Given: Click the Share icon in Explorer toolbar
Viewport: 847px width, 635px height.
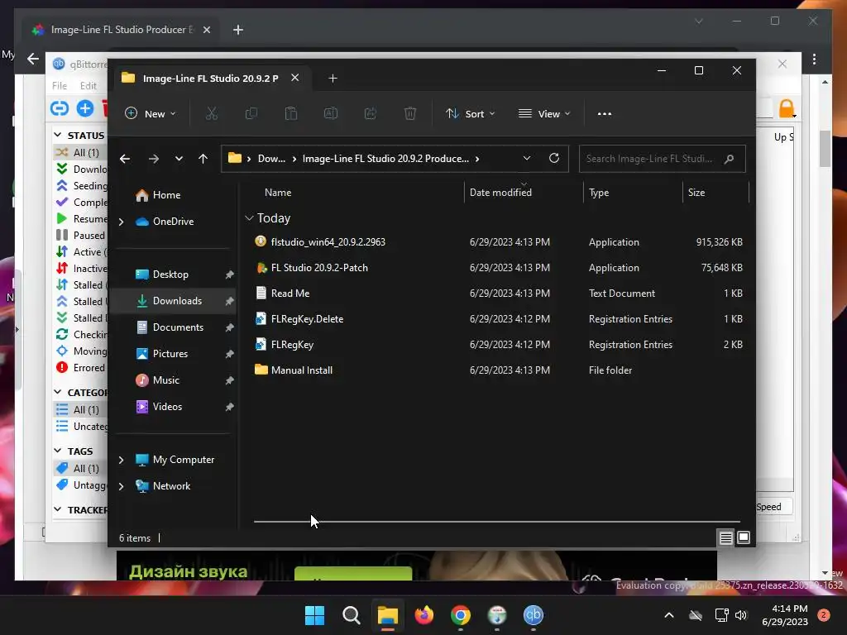Looking at the screenshot, I should pos(370,113).
